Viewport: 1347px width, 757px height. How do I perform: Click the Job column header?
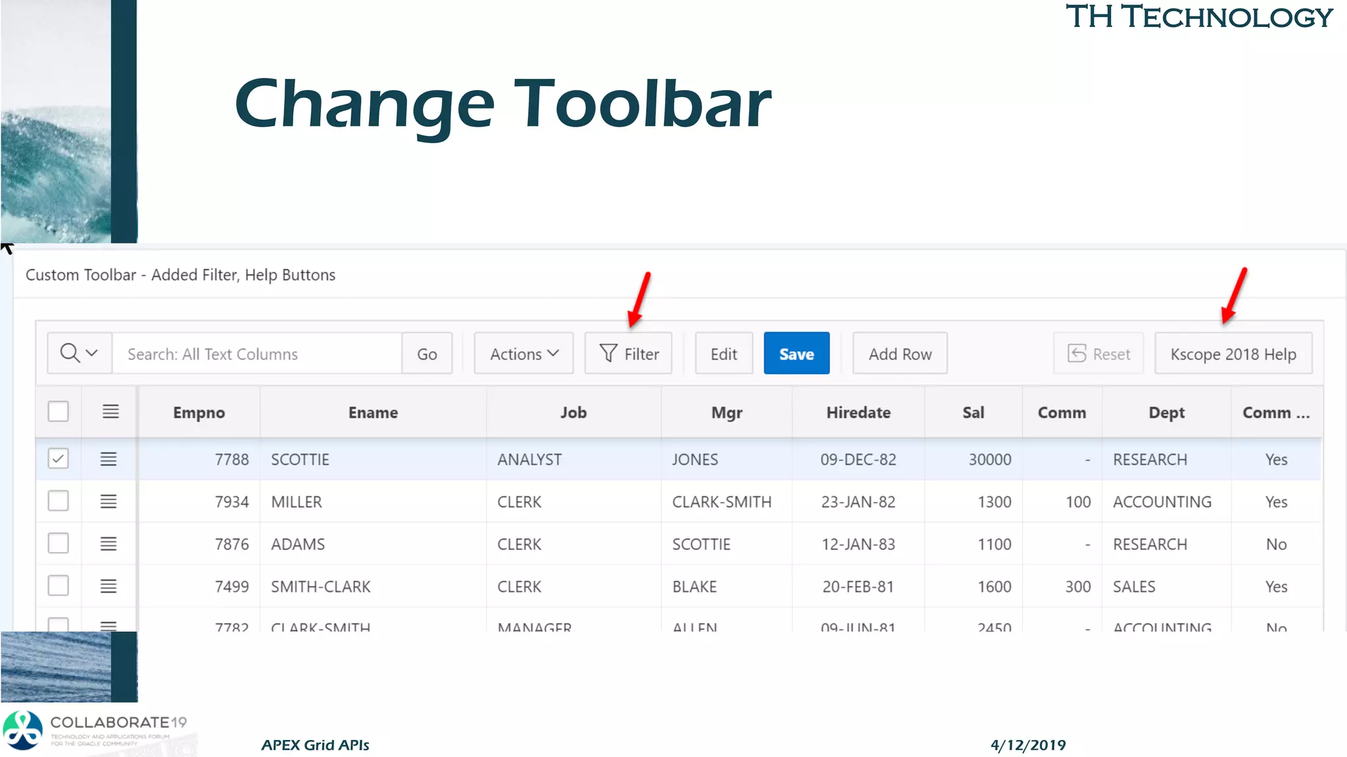tap(574, 412)
